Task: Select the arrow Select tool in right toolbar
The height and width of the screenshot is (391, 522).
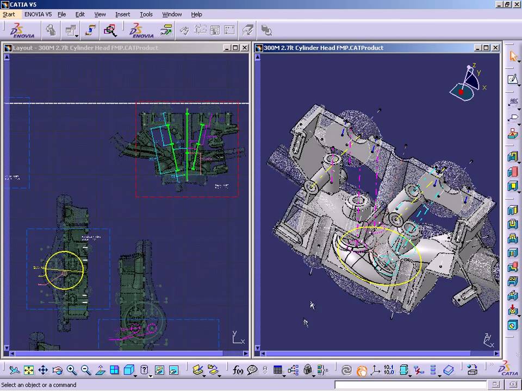Action: click(x=513, y=56)
